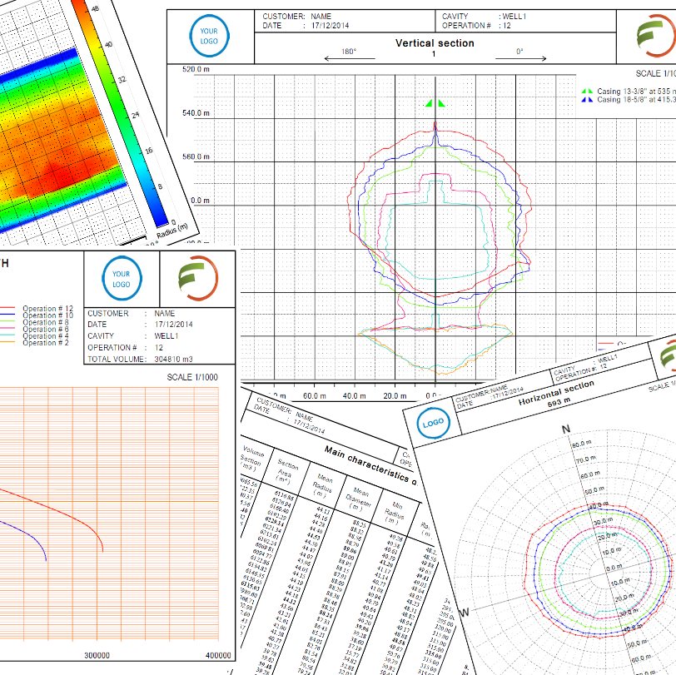The width and height of the screenshot is (676, 675).
Task: Click the Radius (m) label under color scale
Action: [172, 231]
